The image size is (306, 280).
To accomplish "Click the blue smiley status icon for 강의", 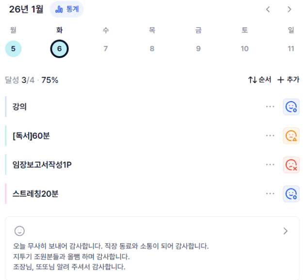I will 291,107.
